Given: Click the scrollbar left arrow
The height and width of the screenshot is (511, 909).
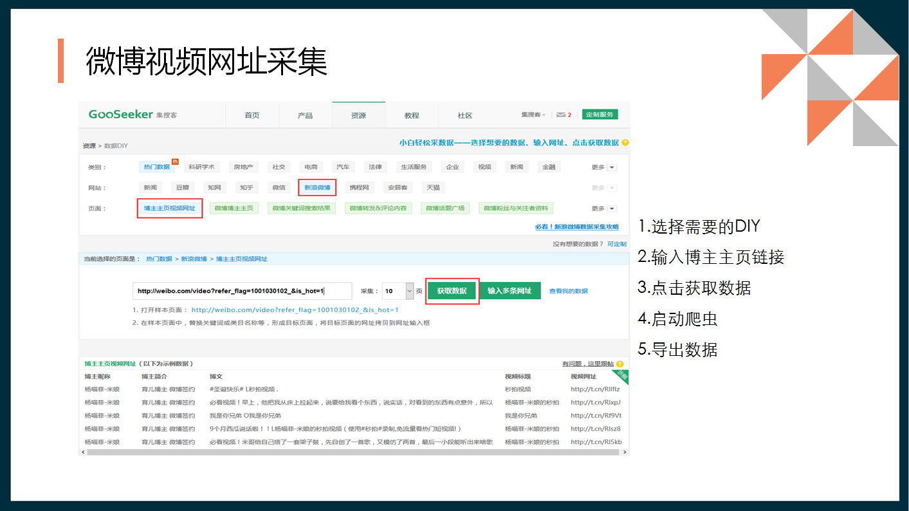Looking at the screenshot, I should pos(83,452).
